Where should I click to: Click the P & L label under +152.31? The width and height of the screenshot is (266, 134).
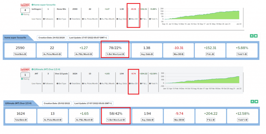[x=210, y=54]
